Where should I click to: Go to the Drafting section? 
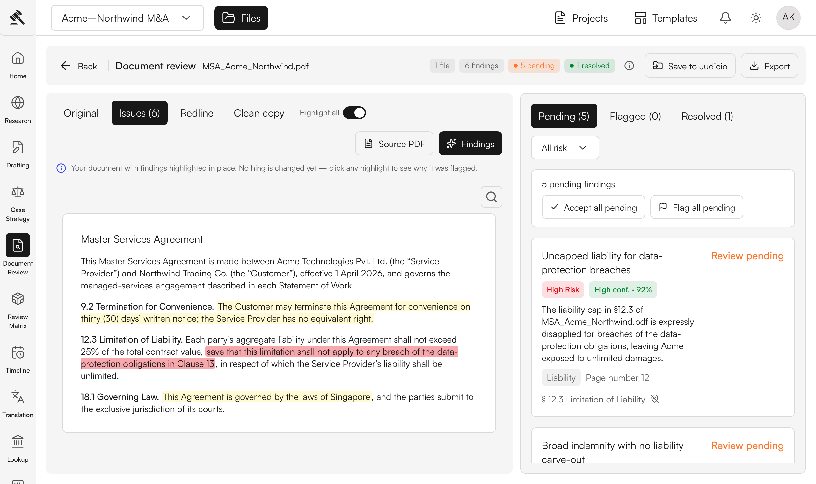(18, 154)
